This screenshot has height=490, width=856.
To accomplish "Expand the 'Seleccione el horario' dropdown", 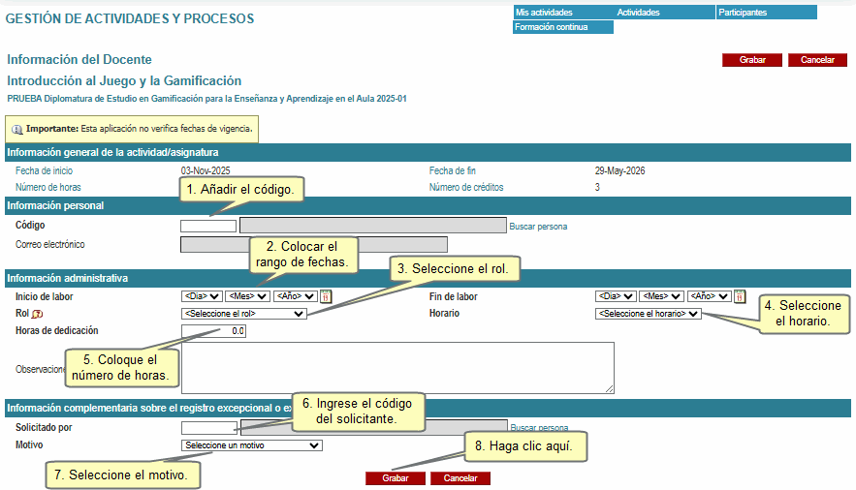I will pyautogui.click(x=648, y=314).
